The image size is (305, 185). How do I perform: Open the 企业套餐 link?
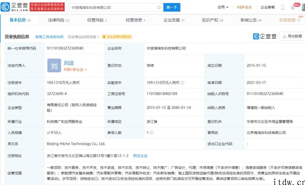[268, 7]
